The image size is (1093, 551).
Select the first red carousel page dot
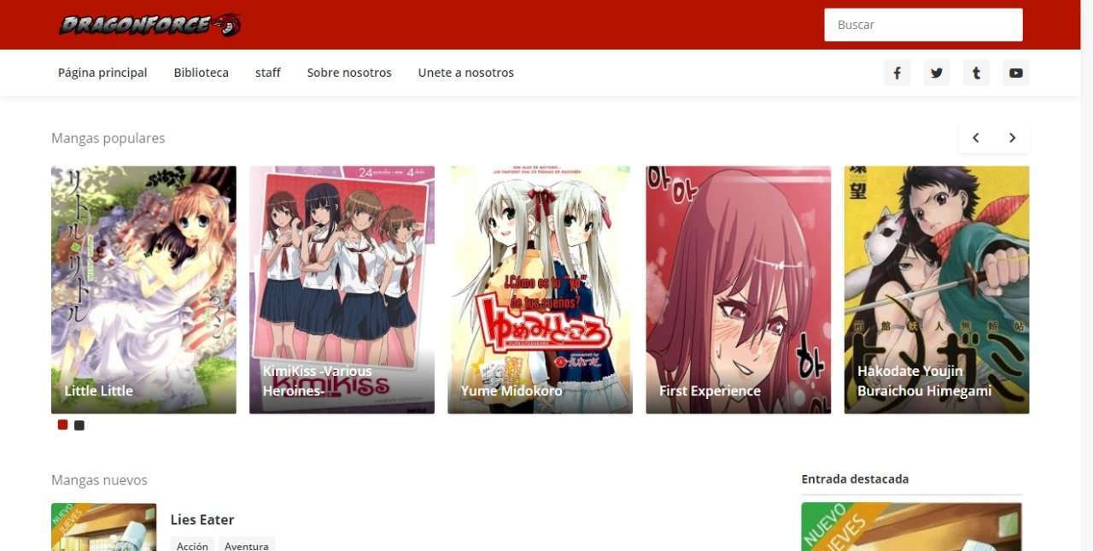[62, 425]
